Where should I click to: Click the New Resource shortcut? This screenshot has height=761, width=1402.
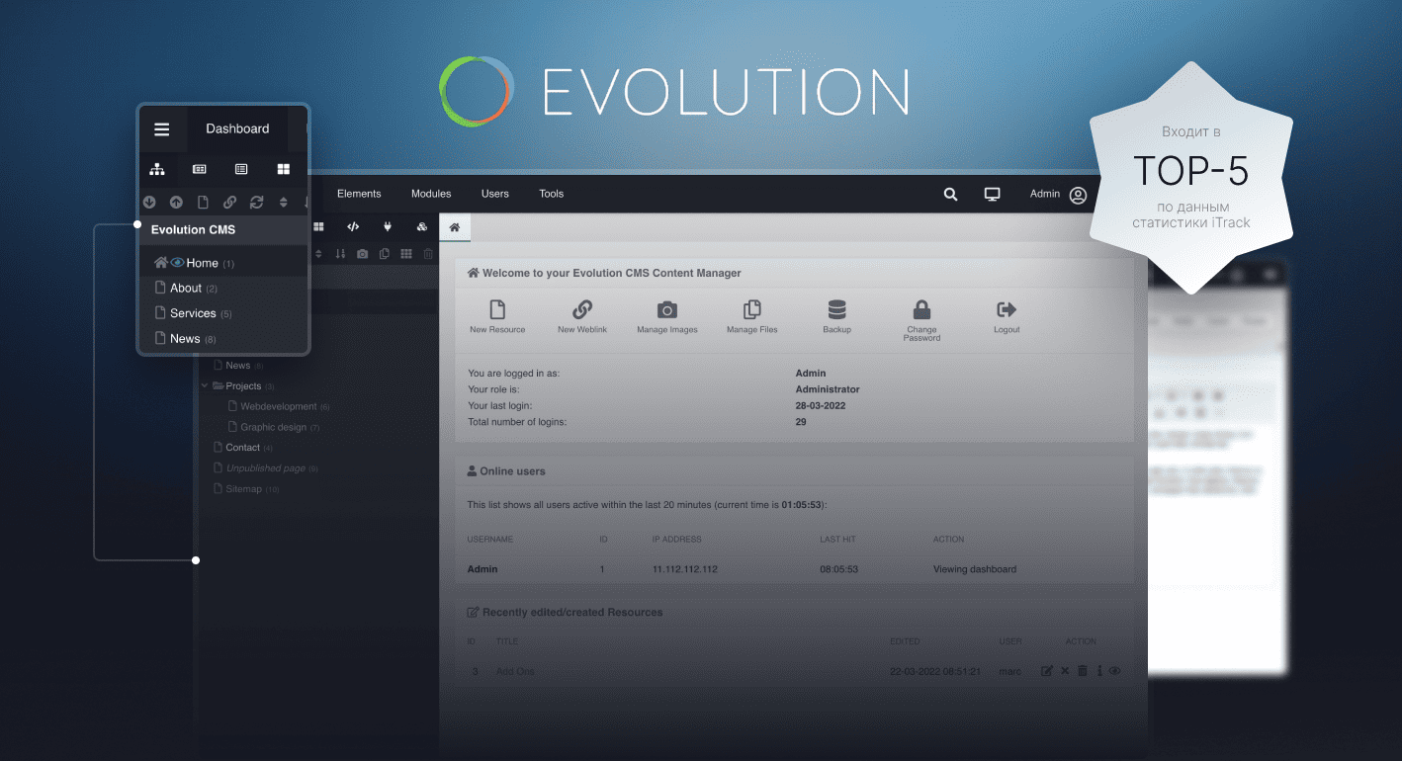click(497, 317)
